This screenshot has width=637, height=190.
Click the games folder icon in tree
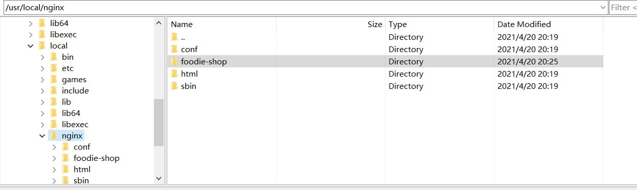point(54,79)
